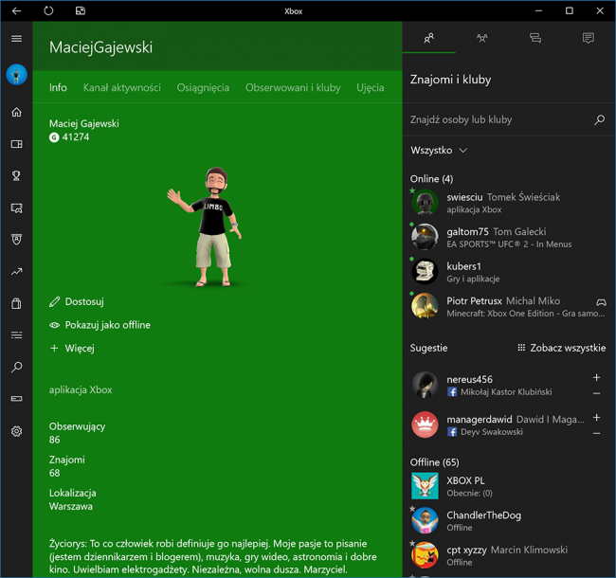Screen dimensions: 616x578
Task: Open offline friend cpt xyzzy
Action: [508, 555]
